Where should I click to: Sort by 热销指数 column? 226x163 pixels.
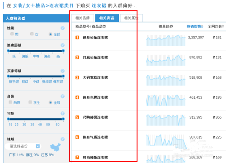195,27
